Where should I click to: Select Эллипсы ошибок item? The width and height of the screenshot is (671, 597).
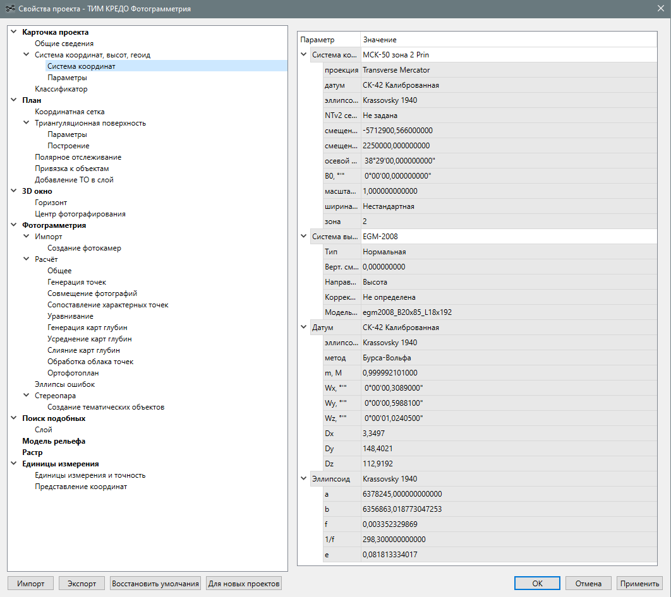coord(65,384)
